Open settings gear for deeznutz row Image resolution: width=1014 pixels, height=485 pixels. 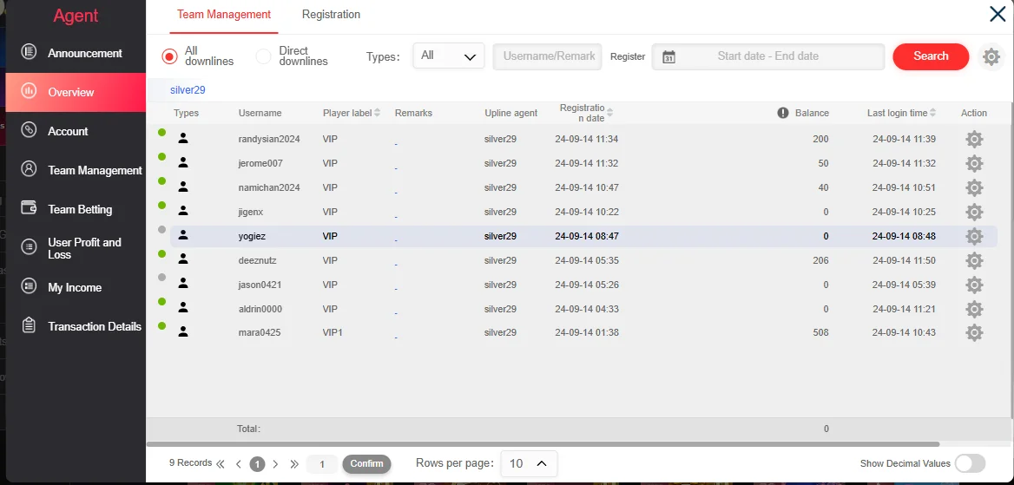[x=974, y=260]
